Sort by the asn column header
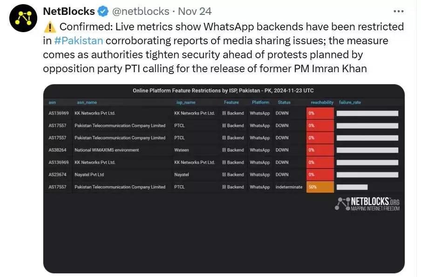 point(52,102)
